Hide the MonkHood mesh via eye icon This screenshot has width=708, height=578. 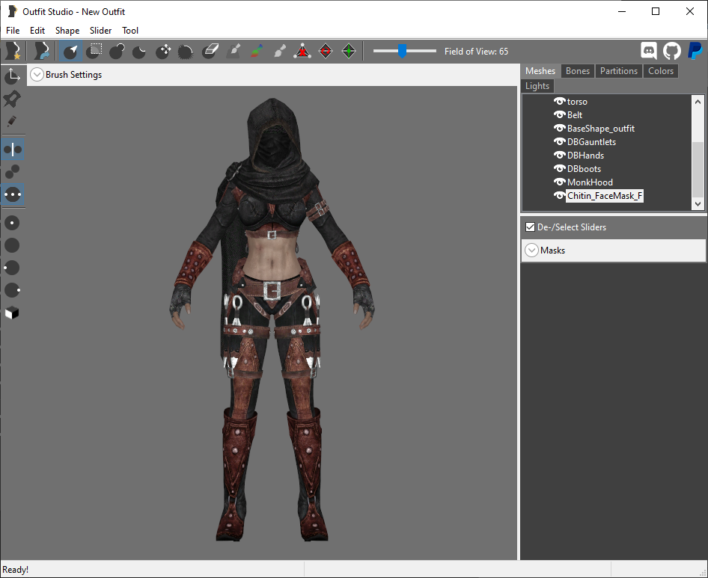pyautogui.click(x=560, y=182)
